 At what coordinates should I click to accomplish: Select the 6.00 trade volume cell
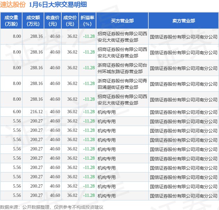tap(17, 112)
